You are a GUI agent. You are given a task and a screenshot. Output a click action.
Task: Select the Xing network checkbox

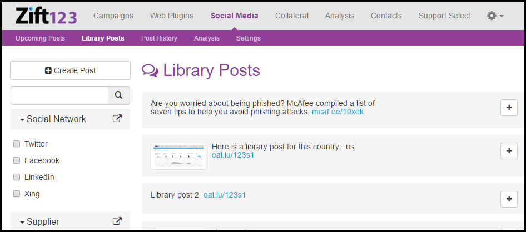(17, 194)
